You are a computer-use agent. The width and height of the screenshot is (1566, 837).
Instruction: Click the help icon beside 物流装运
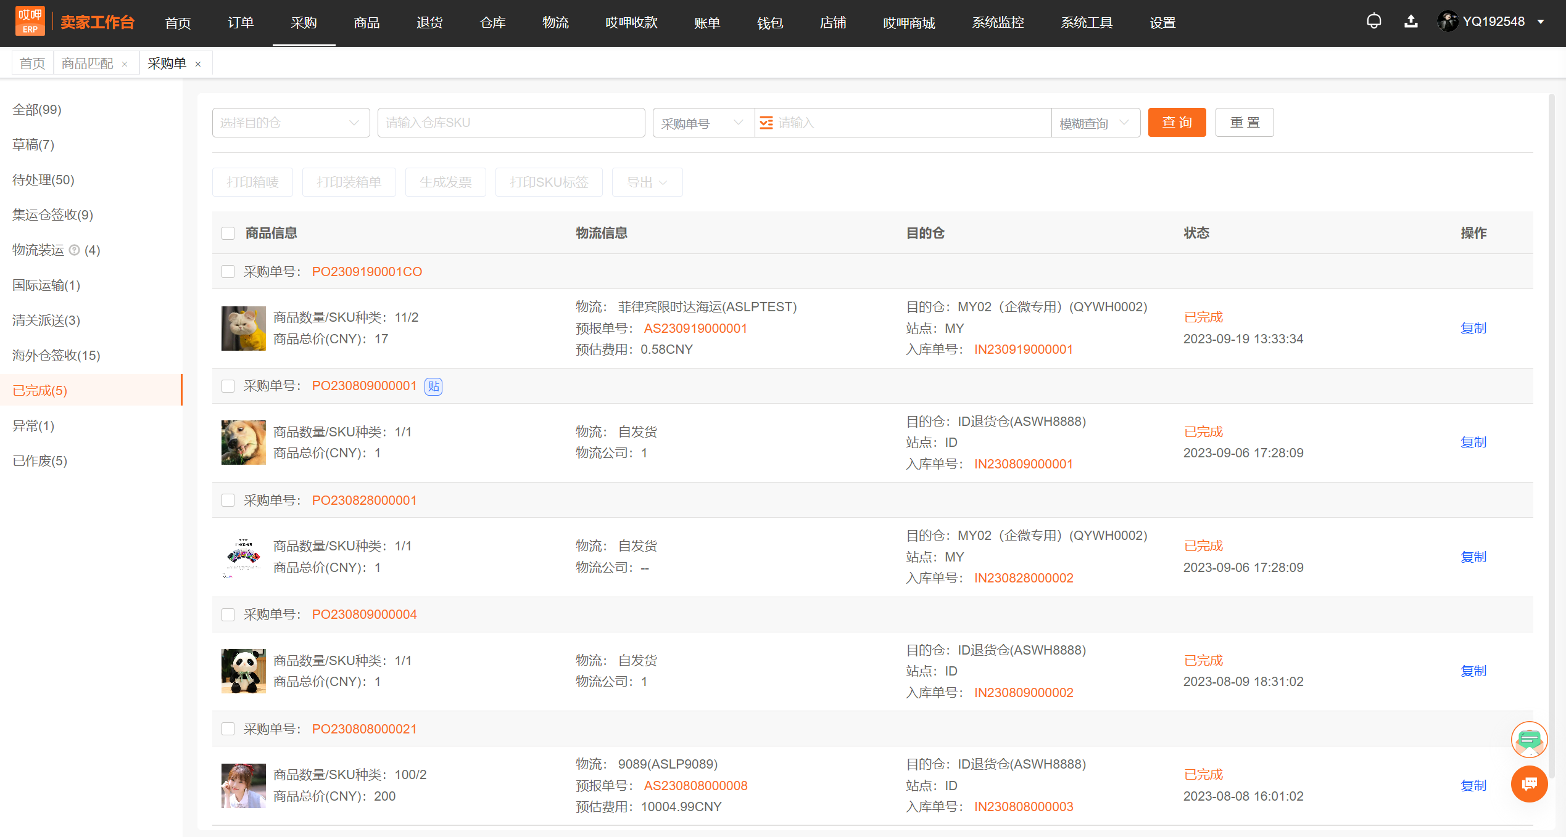75,250
